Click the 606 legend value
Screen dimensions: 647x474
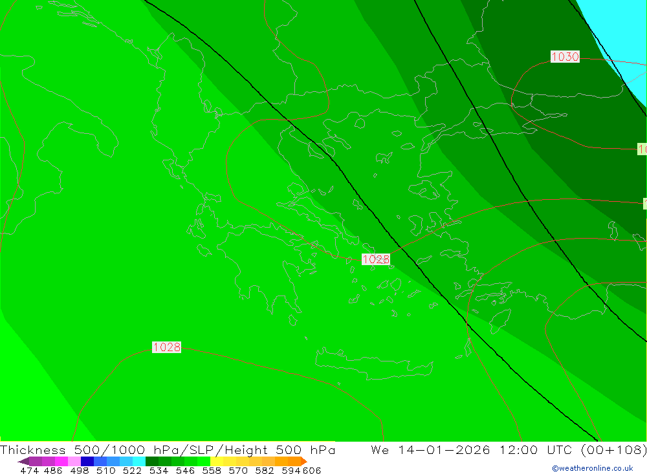[x=312, y=470]
